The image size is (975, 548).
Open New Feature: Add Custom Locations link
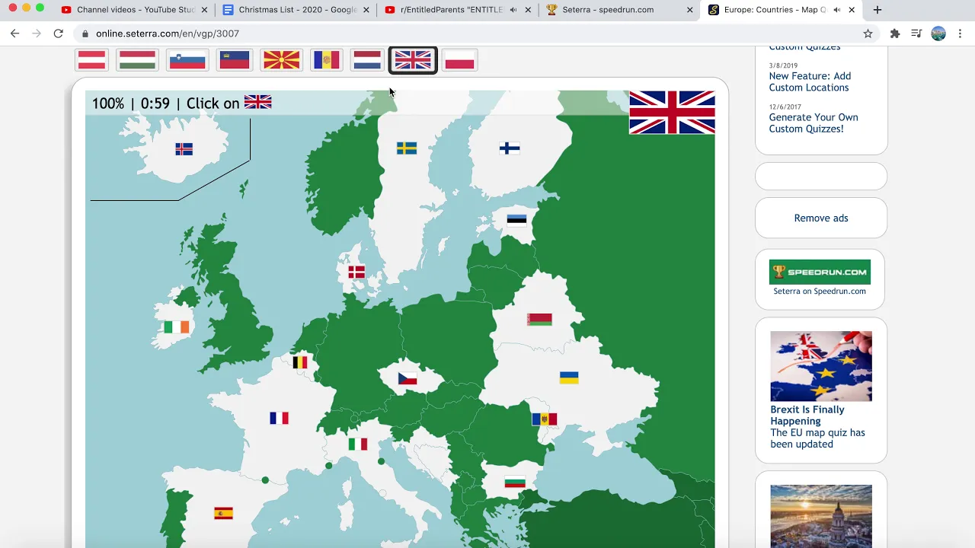810,81
